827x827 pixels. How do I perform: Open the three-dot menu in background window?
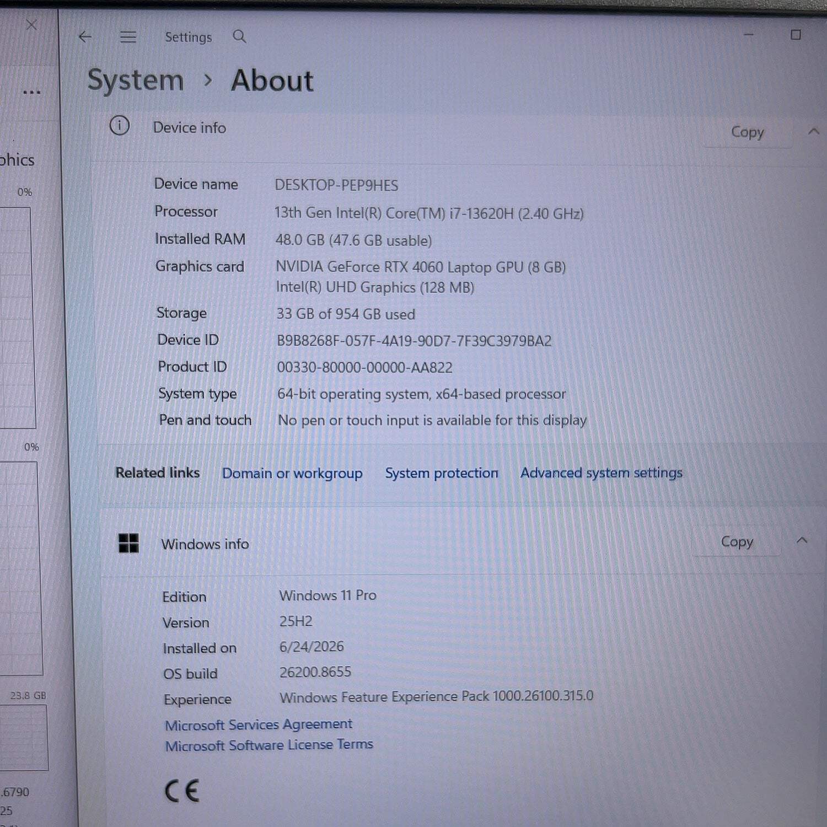pyautogui.click(x=31, y=92)
